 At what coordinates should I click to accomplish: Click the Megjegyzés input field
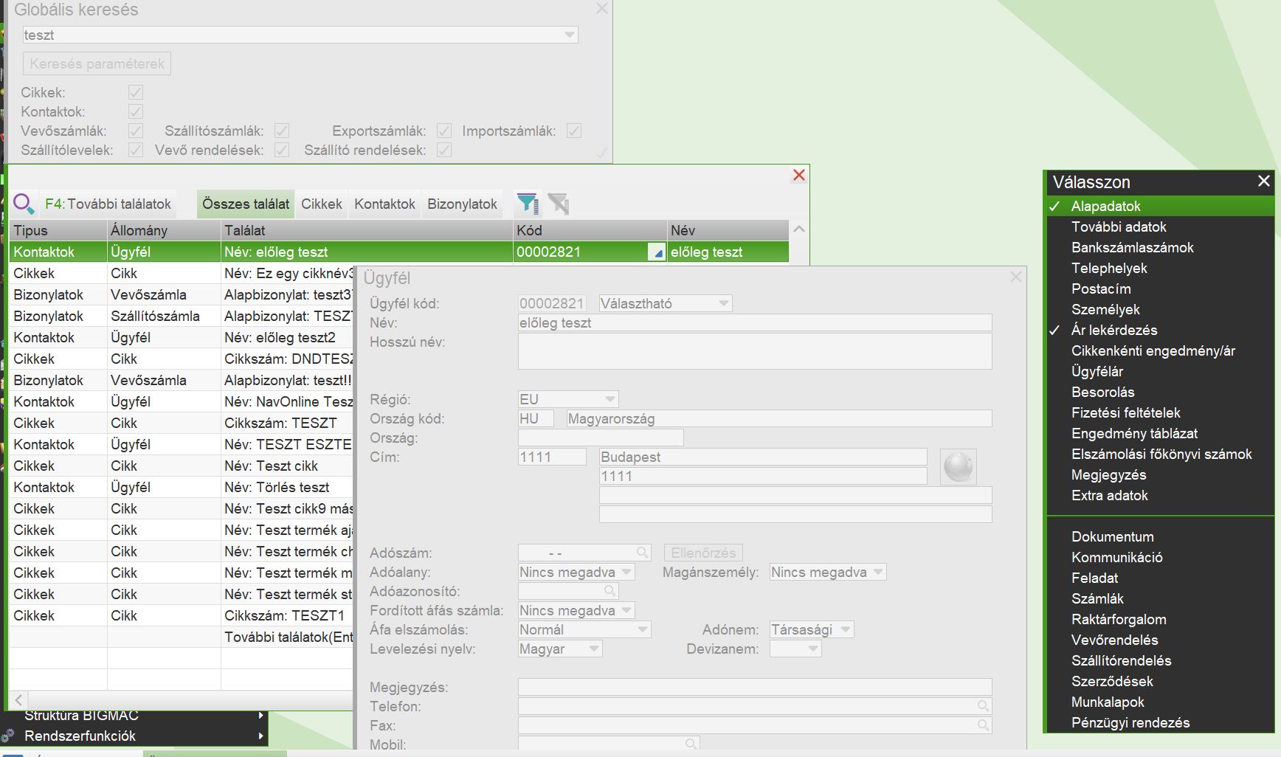[x=754, y=687]
